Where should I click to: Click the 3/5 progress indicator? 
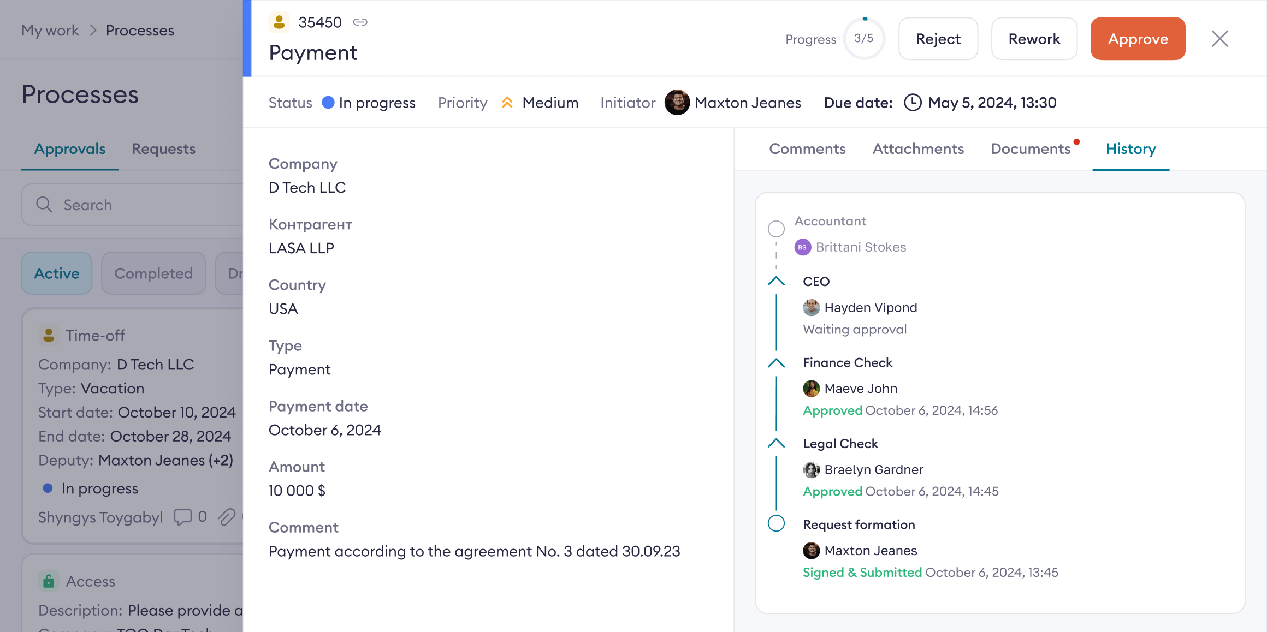click(x=864, y=39)
